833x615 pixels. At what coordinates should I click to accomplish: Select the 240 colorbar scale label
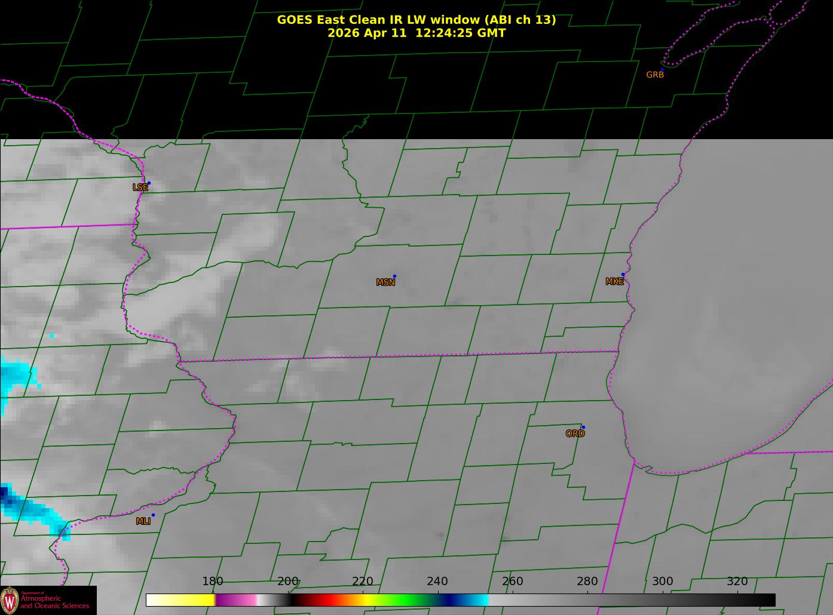click(x=437, y=582)
